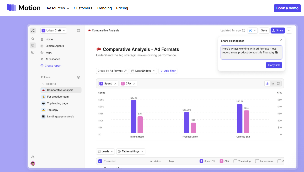Open the more options ellipsis button
Viewport: 304px width, 172px height.
(x=289, y=30)
